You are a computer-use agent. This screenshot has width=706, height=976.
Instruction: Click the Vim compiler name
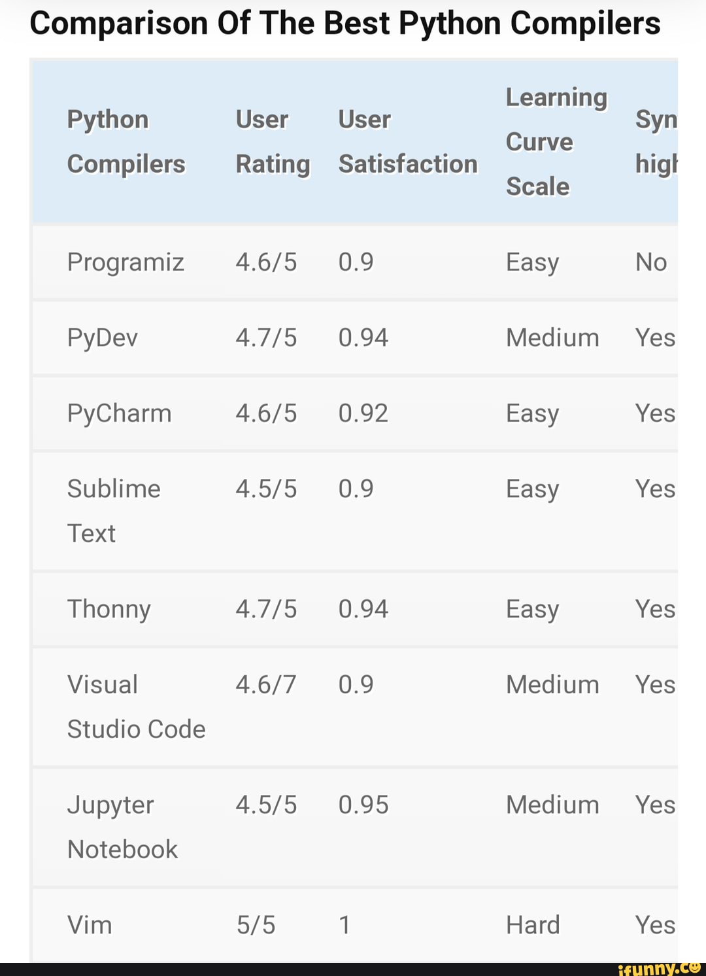(x=90, y=925)
